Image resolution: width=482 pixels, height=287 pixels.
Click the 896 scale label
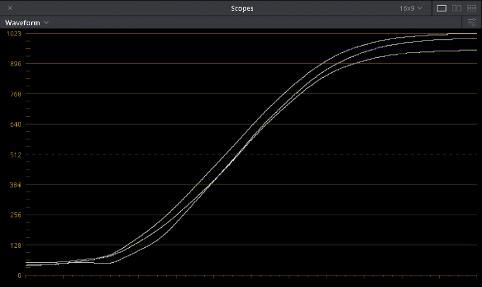[x=13, y=64]
